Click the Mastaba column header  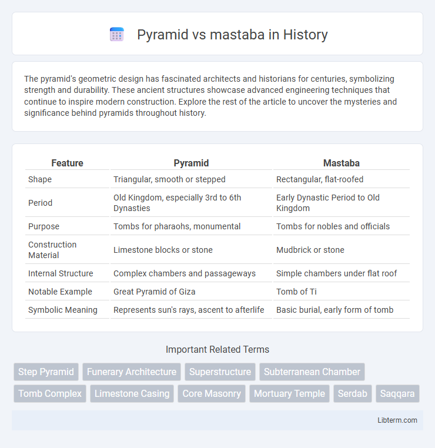pyautogui.click(x=342, y=163)
